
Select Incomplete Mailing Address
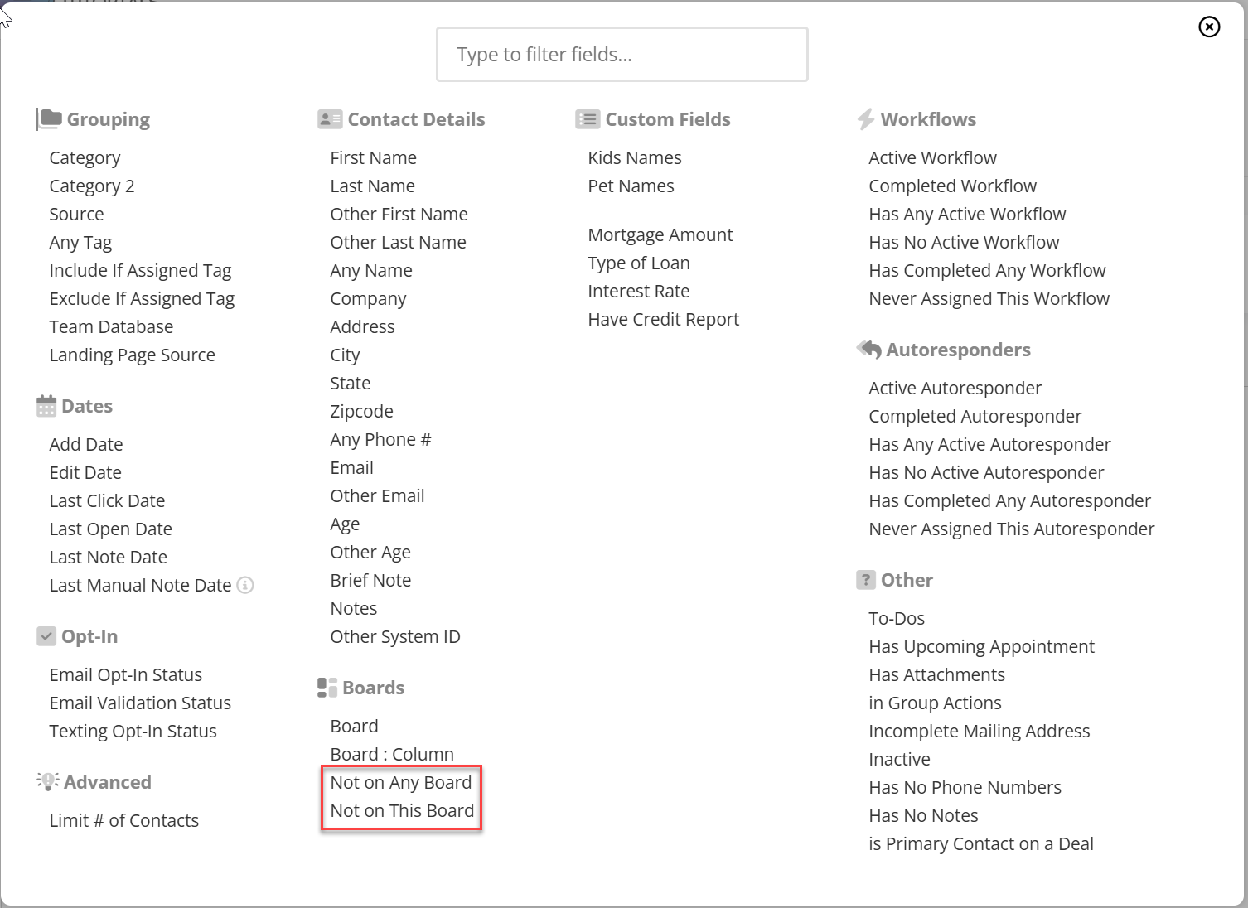click(979, 732)
